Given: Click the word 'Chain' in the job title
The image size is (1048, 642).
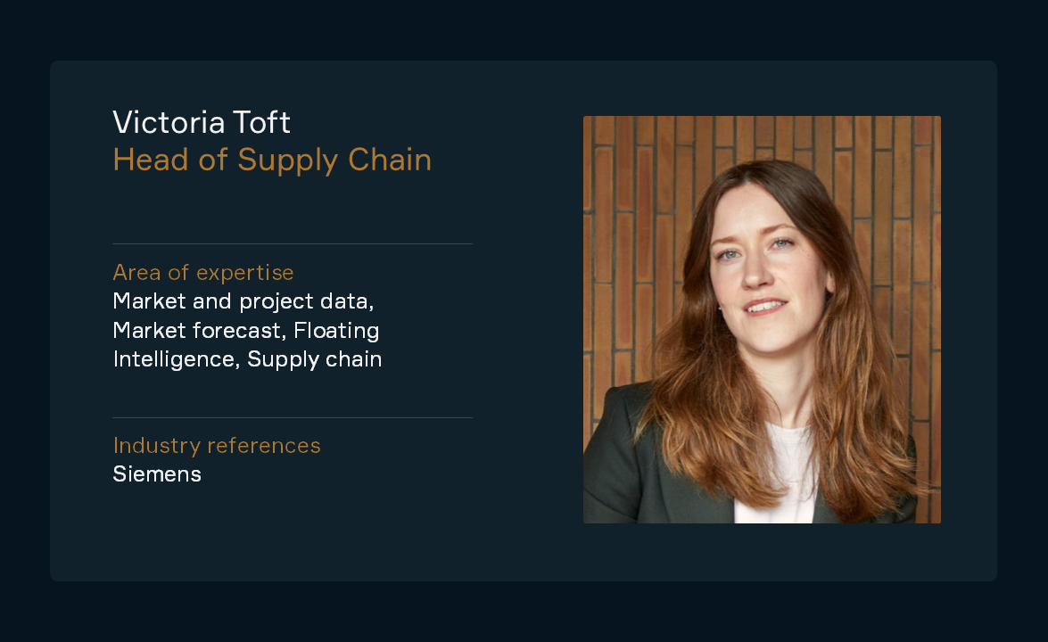Looking at the screenshot, I should coord(390,160).
